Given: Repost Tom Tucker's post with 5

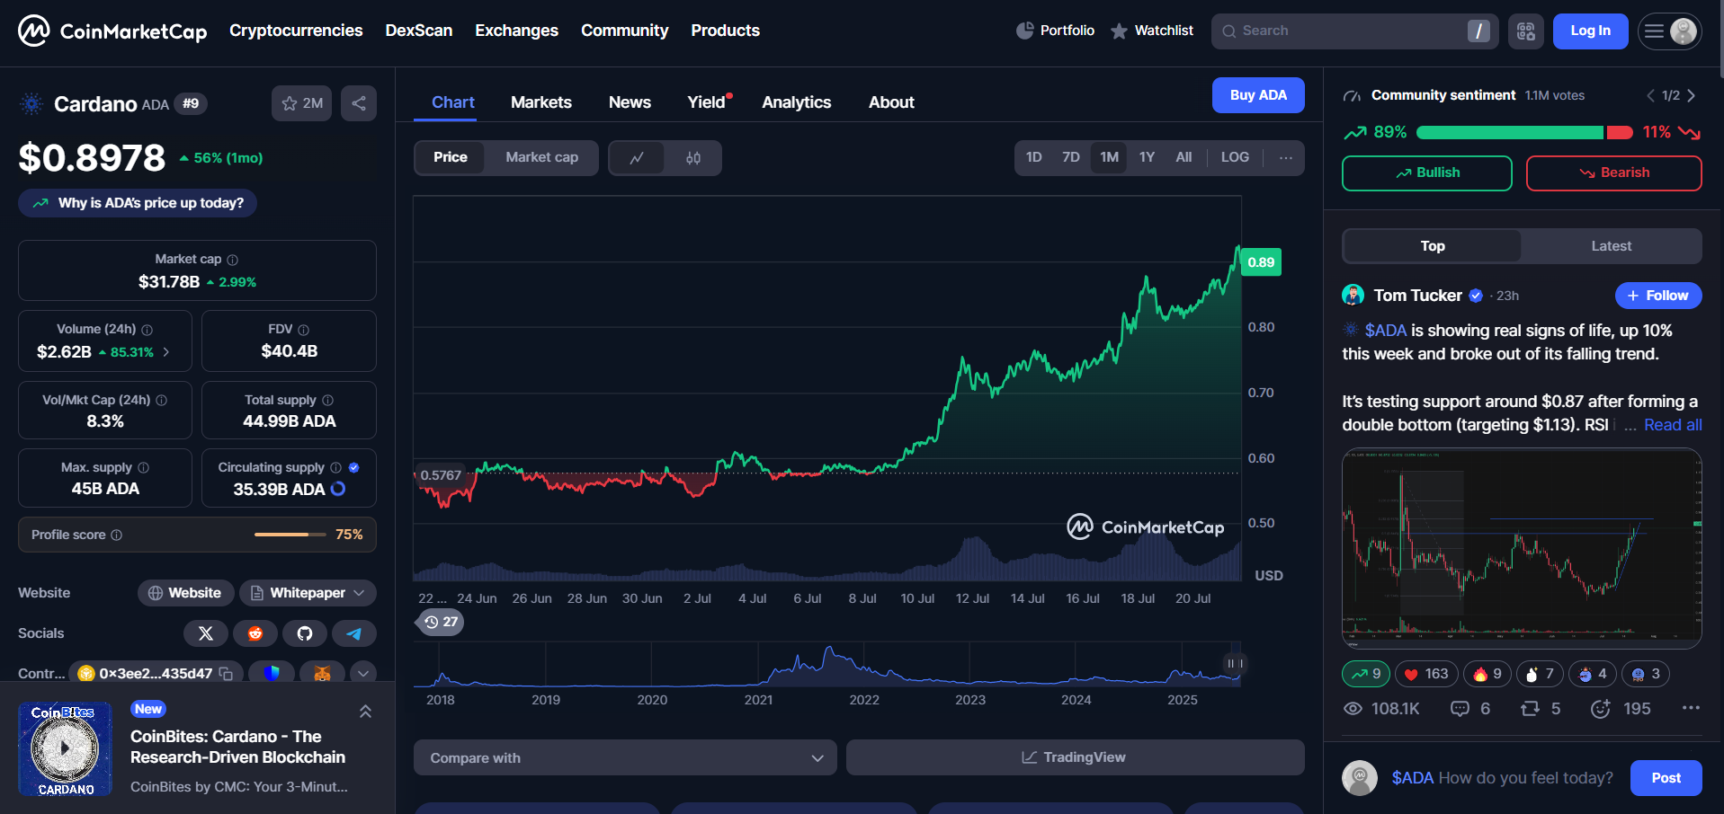Looking at the screenshot, I should (1540, 709).
